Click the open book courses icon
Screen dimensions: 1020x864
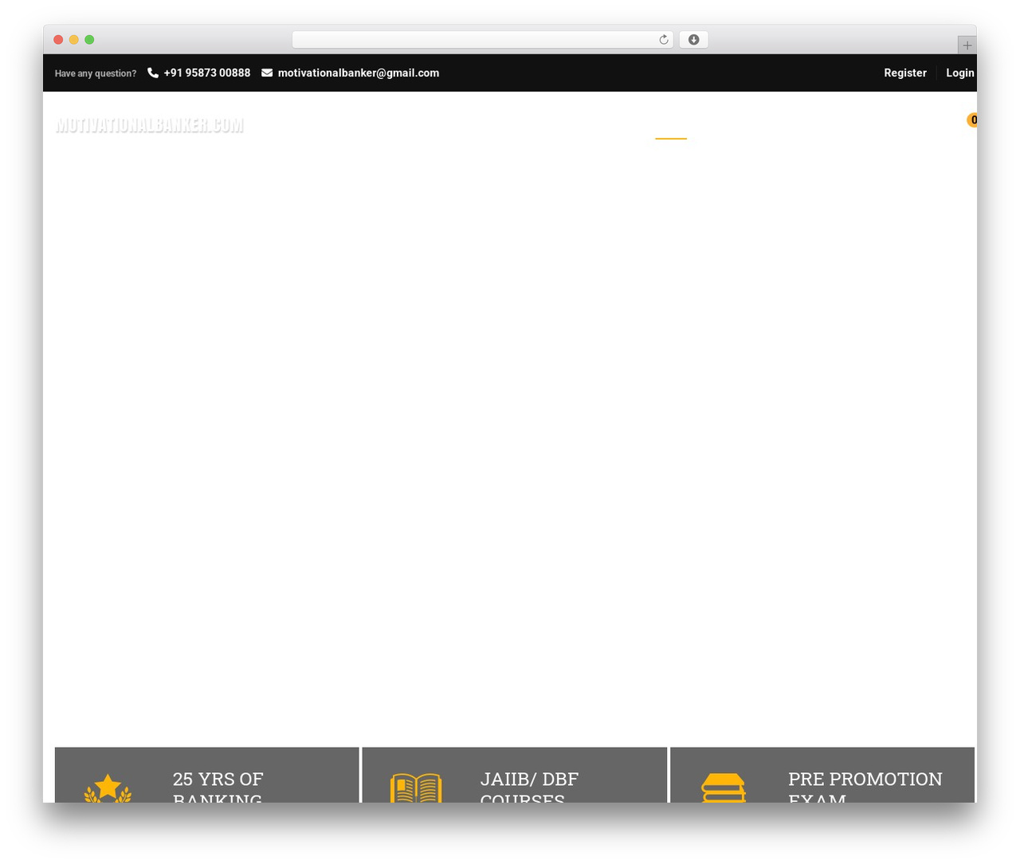pos(416,787)
